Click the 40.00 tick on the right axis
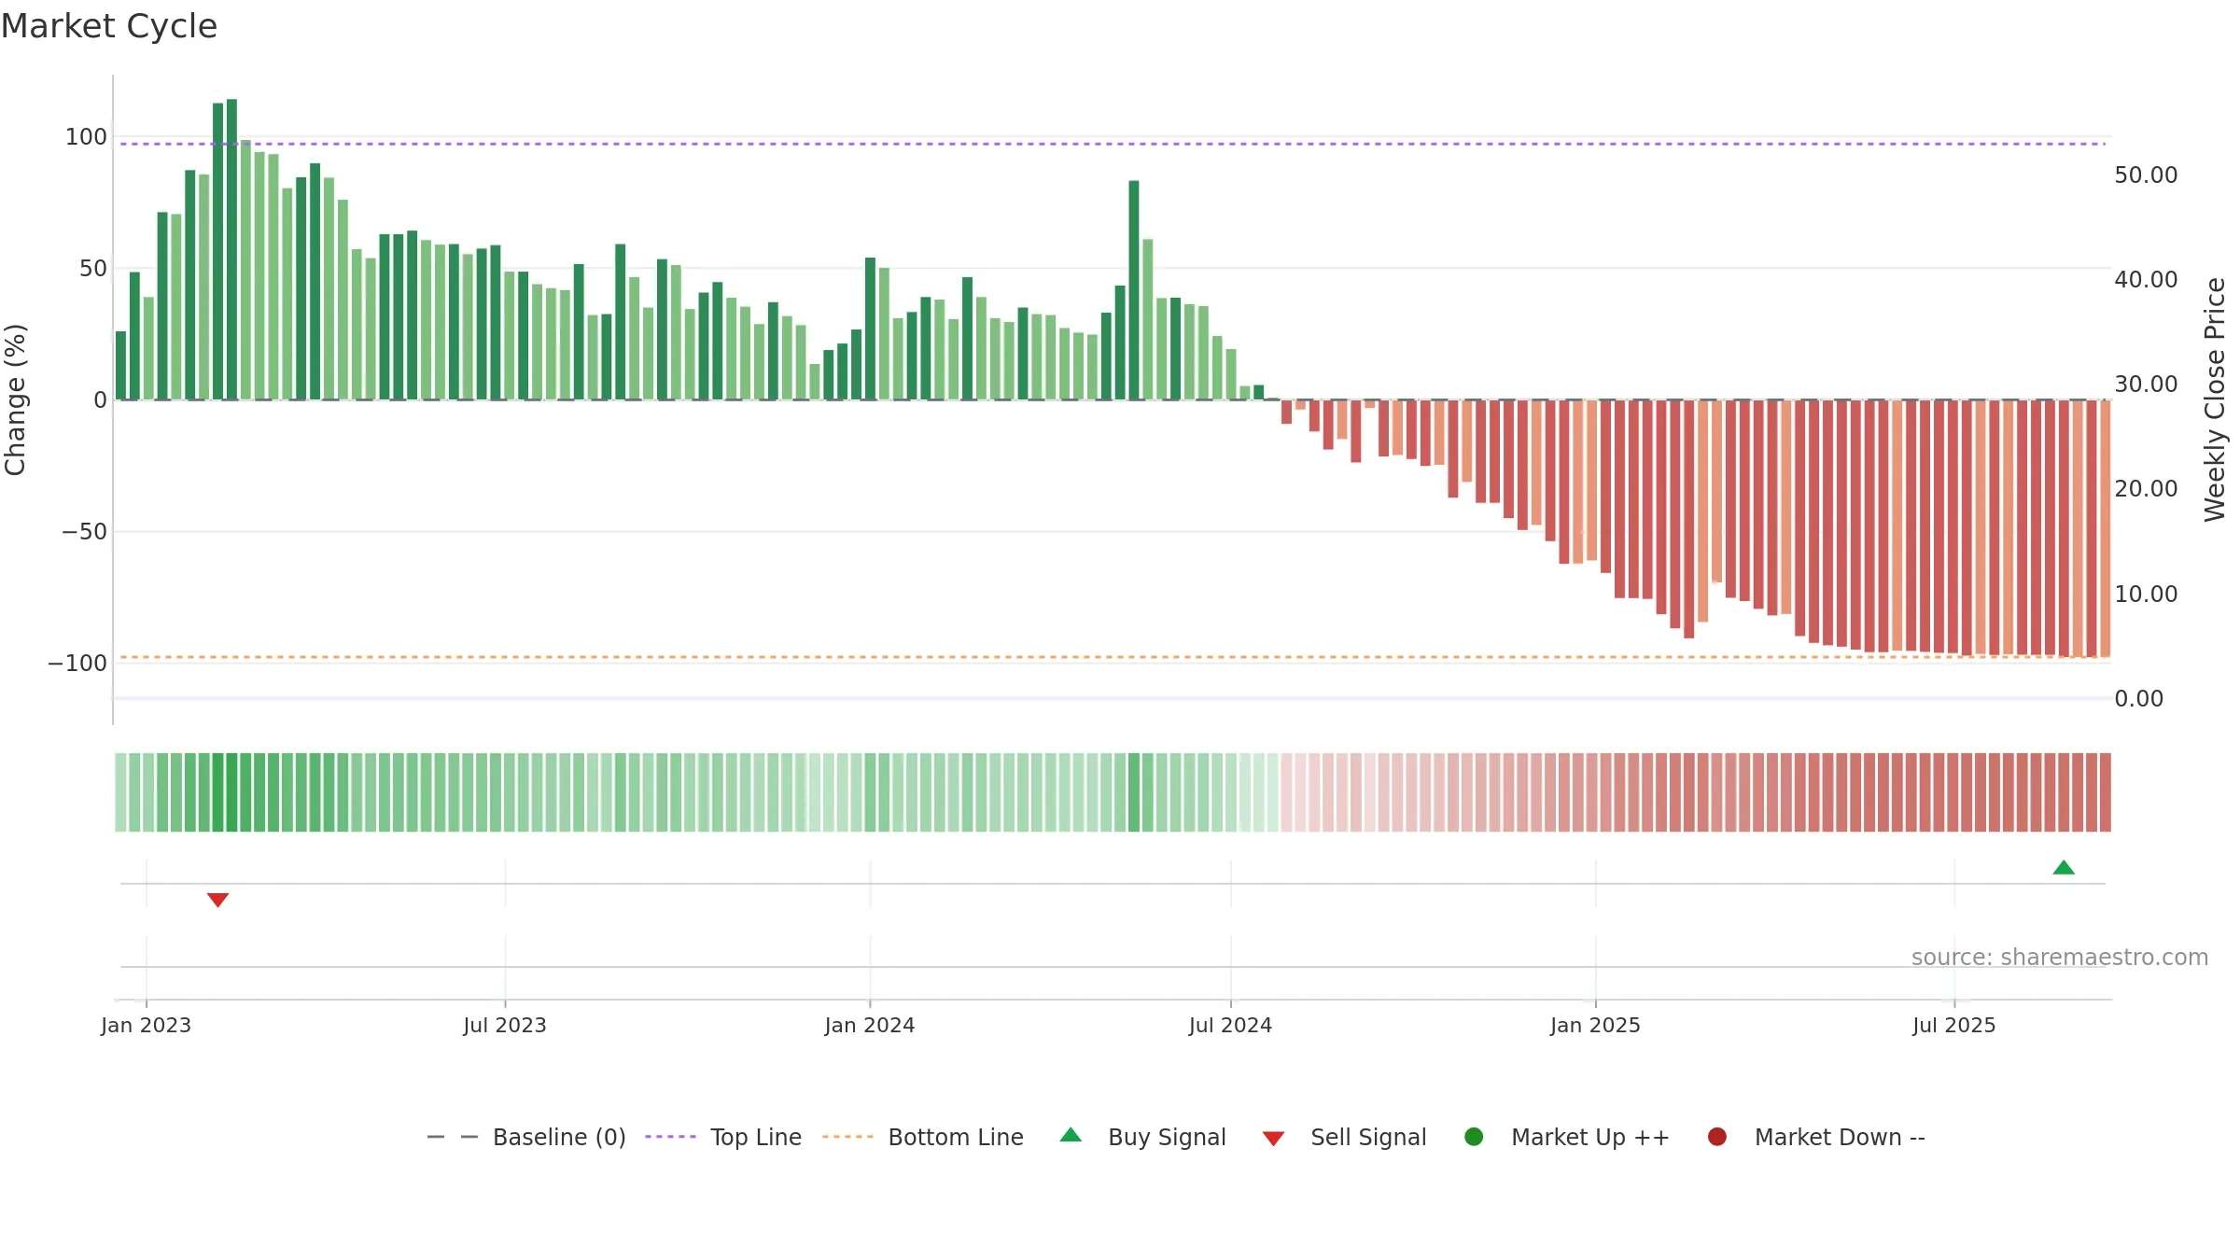The image size is (2240, 1260). 2146,280
